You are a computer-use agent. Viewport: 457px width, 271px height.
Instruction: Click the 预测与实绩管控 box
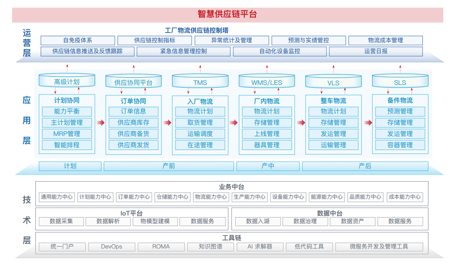tap(309, 41)
